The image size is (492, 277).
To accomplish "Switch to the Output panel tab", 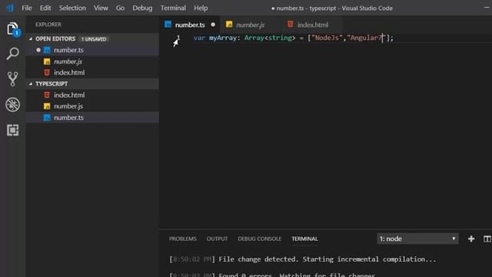I will (217, 239).
